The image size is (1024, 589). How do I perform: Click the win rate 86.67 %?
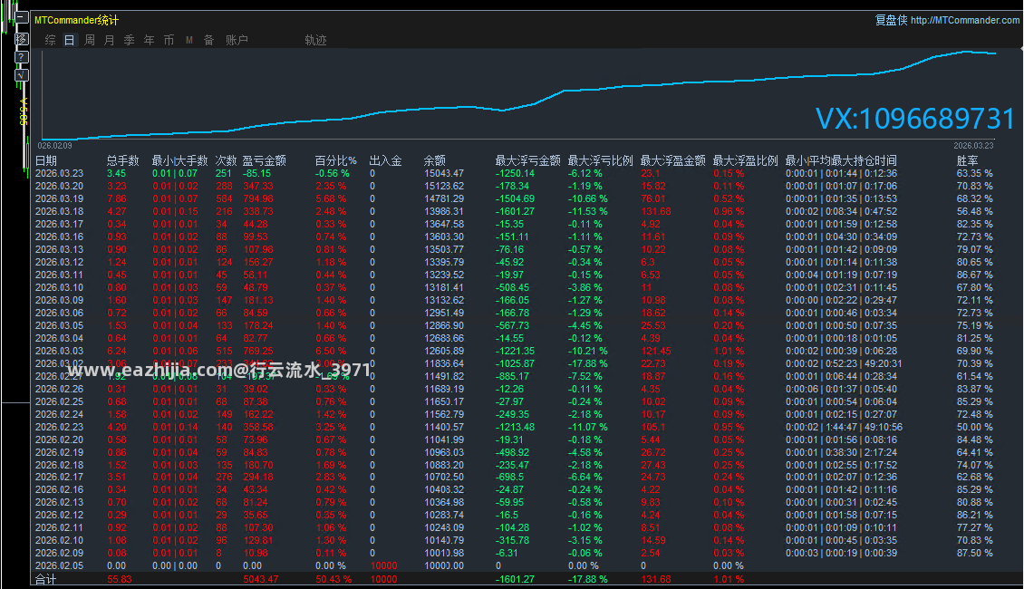click(x=974, y=275)
